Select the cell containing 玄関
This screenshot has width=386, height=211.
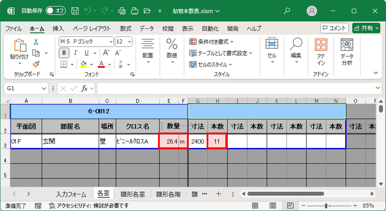(70, 142)
